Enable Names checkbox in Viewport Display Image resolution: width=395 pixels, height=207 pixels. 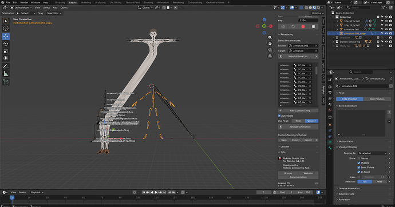(x=359, y=158)
